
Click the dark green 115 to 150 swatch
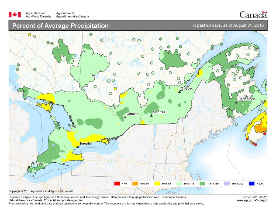point(202,183)
